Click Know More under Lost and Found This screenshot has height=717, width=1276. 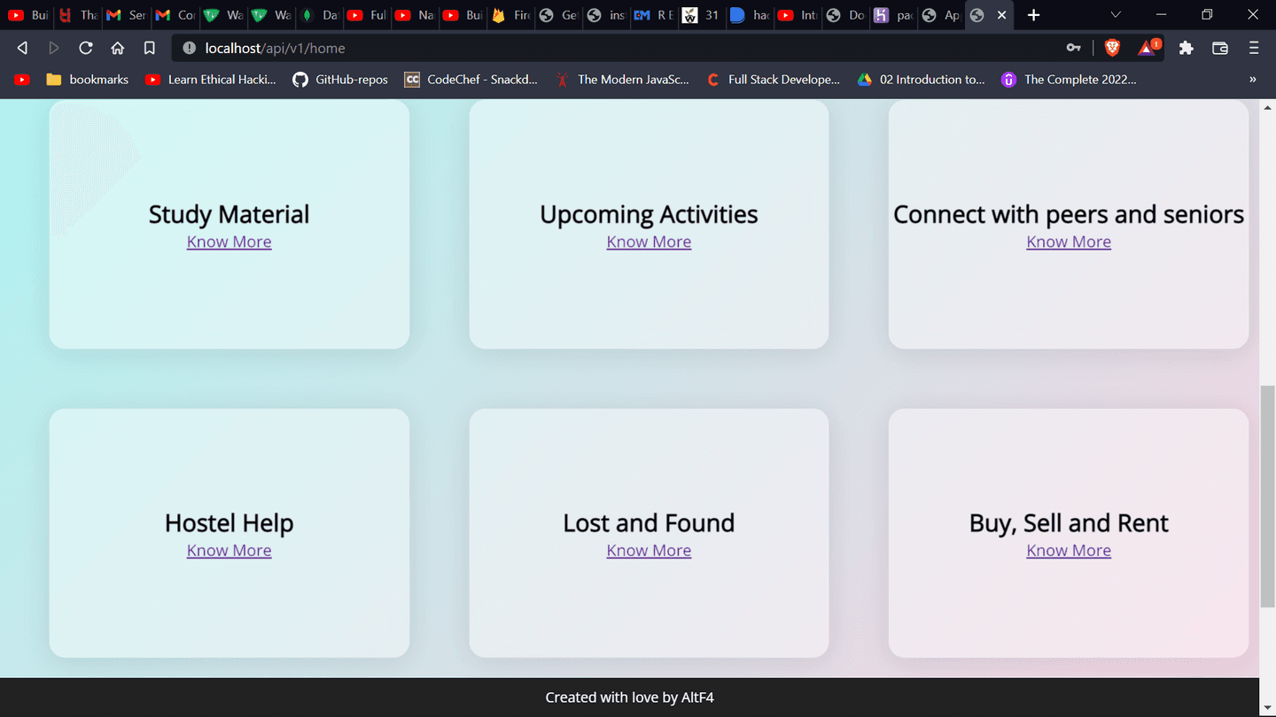[x=649, y=551]
